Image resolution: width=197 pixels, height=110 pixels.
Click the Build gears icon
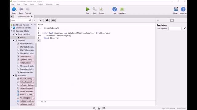pos(94,9)
